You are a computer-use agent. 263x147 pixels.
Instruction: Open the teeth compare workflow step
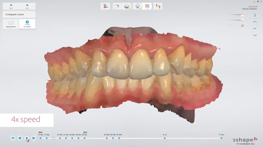[x=147, y=6]
